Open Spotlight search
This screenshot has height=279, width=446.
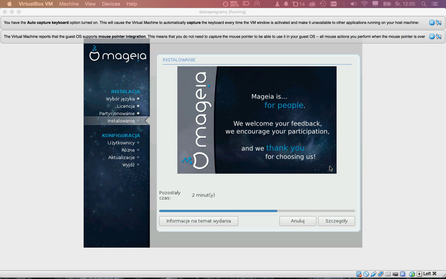point(424,4)
